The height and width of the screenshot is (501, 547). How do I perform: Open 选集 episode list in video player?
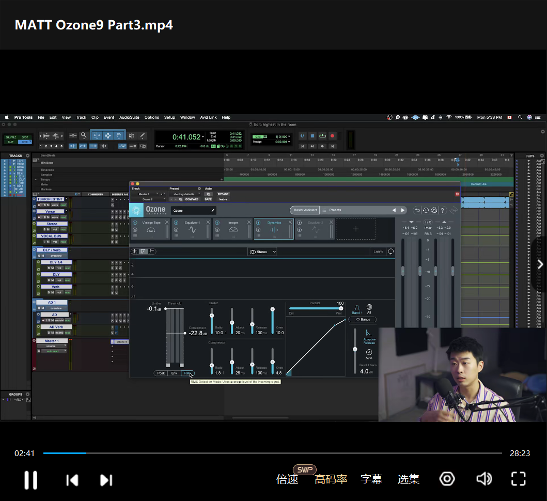pyautogui.click(x=408, y=479)
